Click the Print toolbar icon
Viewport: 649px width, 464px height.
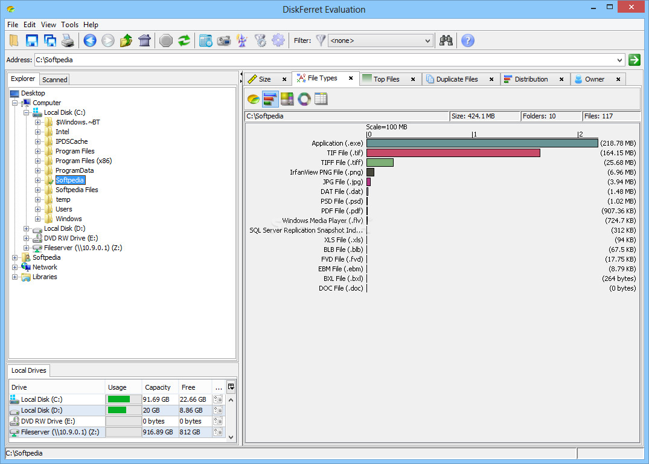tap(68, 40)
